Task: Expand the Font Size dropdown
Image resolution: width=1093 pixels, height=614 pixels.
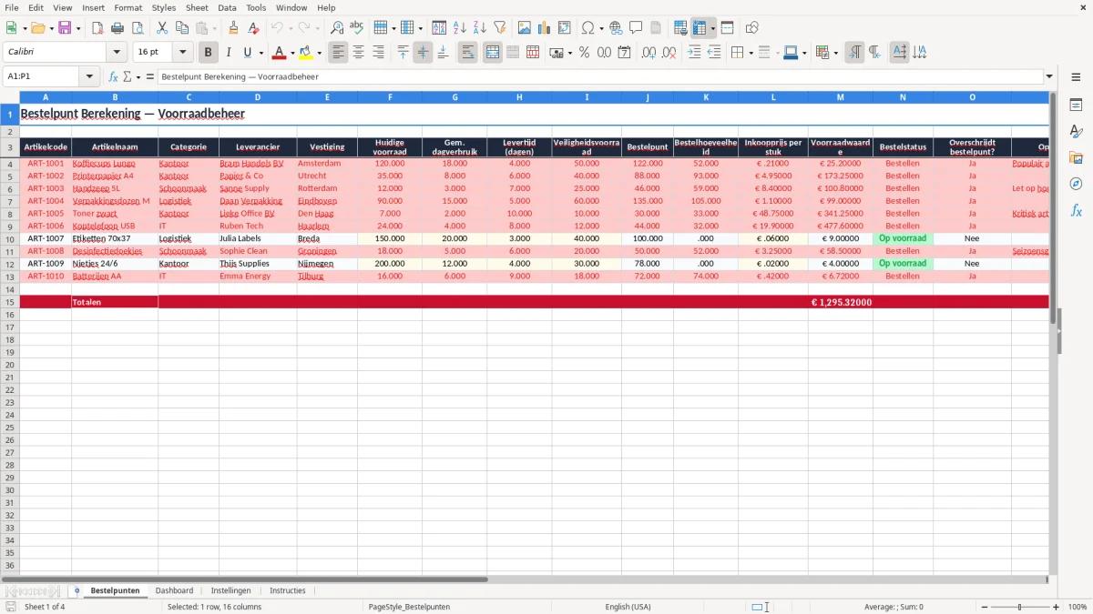Action: point(182,53)
